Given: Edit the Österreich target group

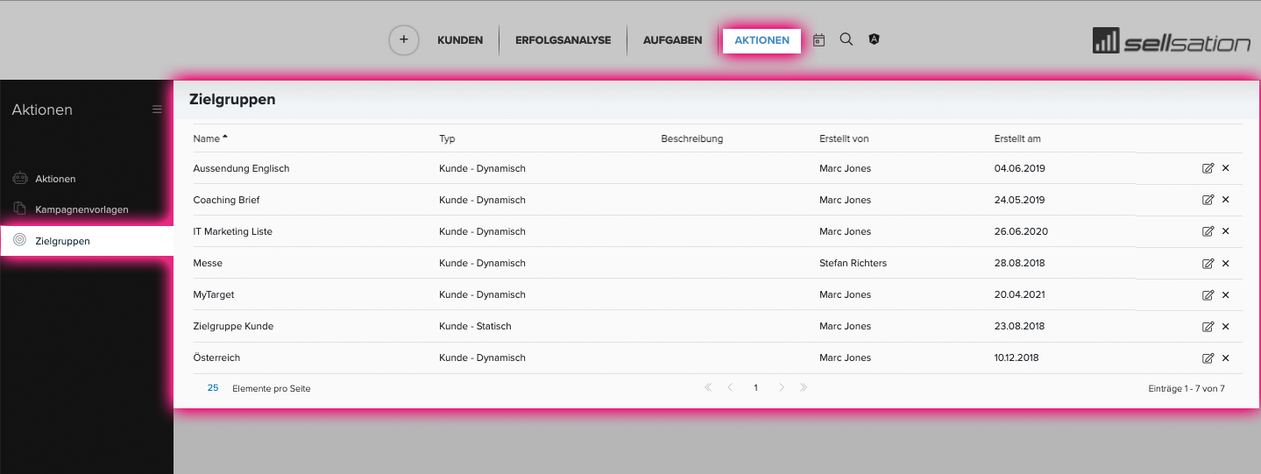Looking at the screenshot, I should coord(1208,357).
